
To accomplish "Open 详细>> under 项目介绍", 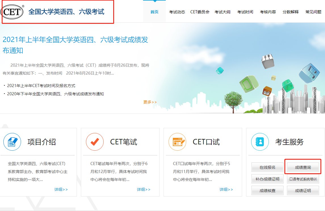I will (61, 189).
